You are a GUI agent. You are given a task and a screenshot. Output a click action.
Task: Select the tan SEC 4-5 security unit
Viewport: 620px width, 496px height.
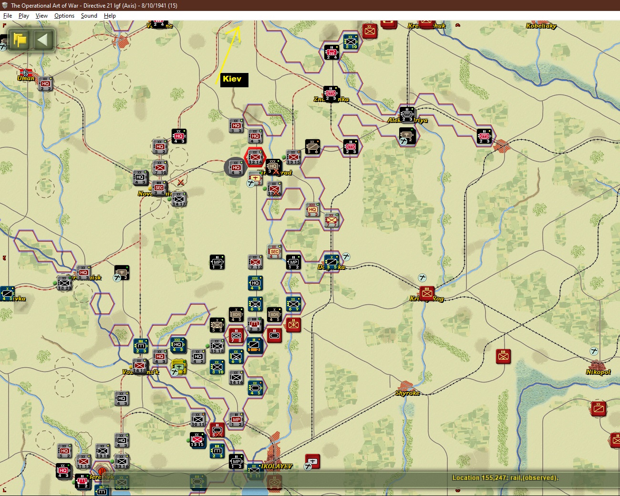point(274,252)
